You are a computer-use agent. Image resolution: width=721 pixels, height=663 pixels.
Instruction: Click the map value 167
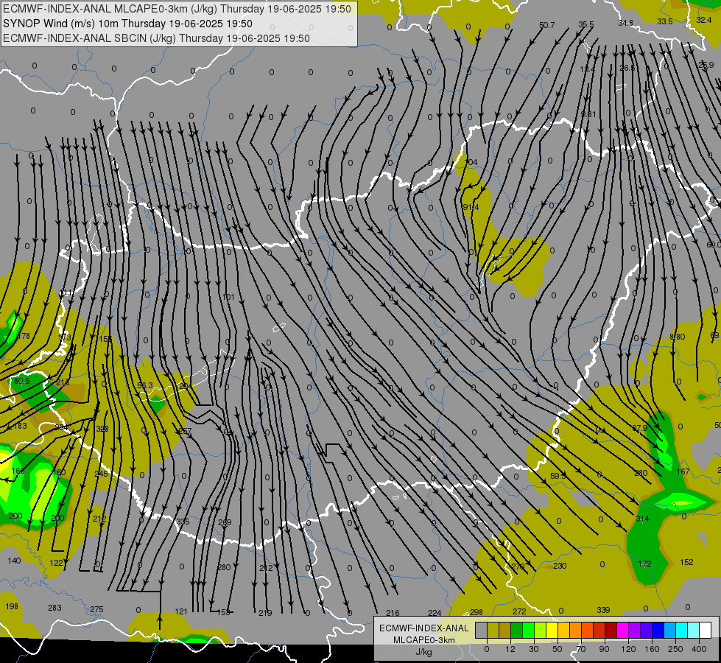click(x=683, y=471)
